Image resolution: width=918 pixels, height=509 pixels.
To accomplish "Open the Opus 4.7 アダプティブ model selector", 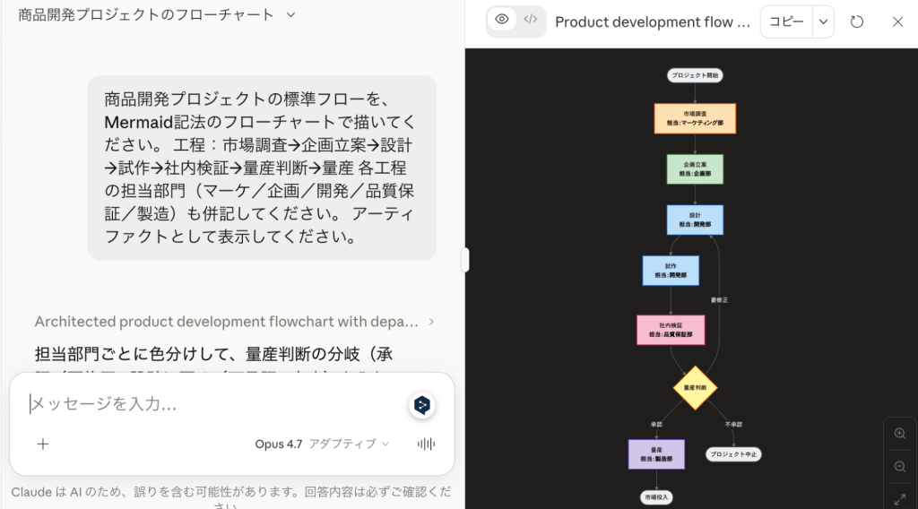I will 322,444.
